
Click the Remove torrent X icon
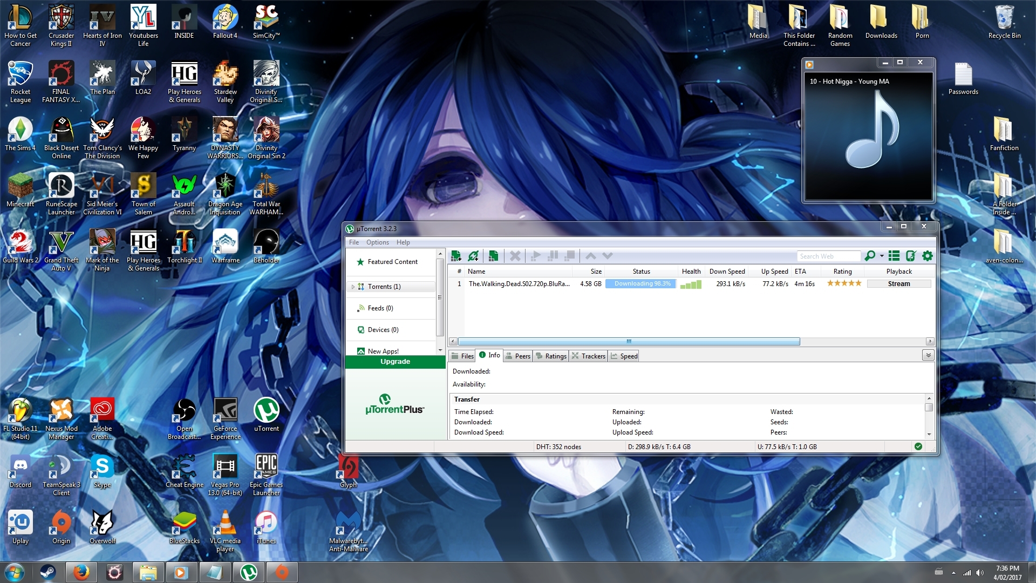coord(515,256)
